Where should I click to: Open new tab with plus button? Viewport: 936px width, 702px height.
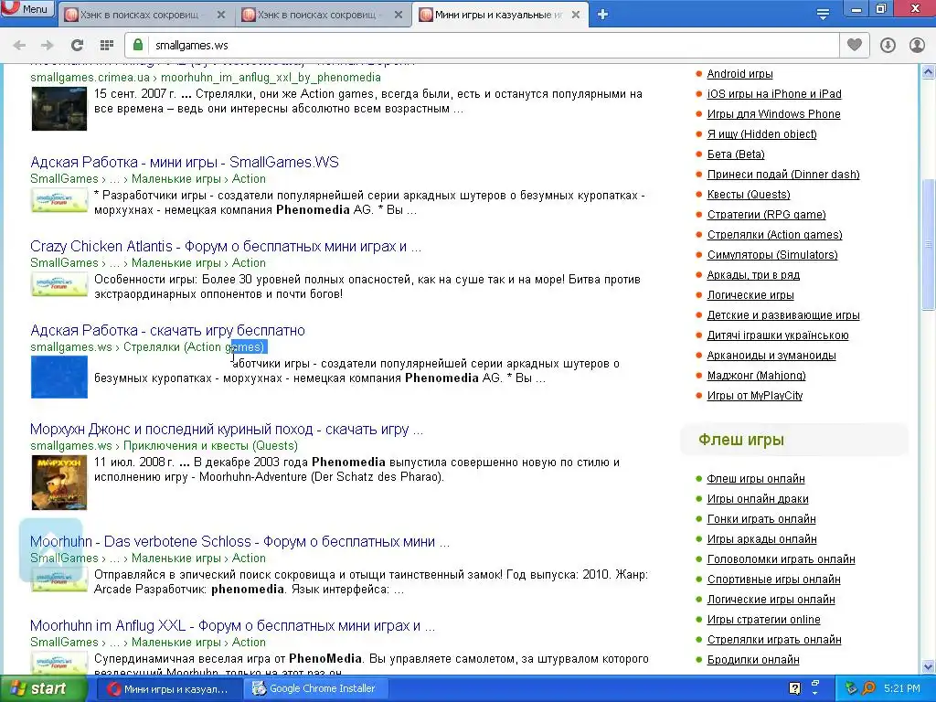pyautogui.click(x=602, y=15)
